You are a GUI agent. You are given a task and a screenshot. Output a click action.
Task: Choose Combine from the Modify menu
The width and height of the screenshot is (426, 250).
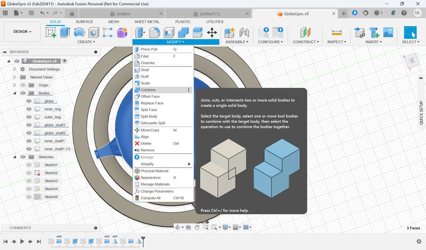click(x=162, y=90)
